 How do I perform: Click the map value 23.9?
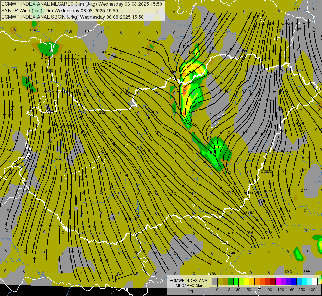pyautogui.click(x=102, y=112)
